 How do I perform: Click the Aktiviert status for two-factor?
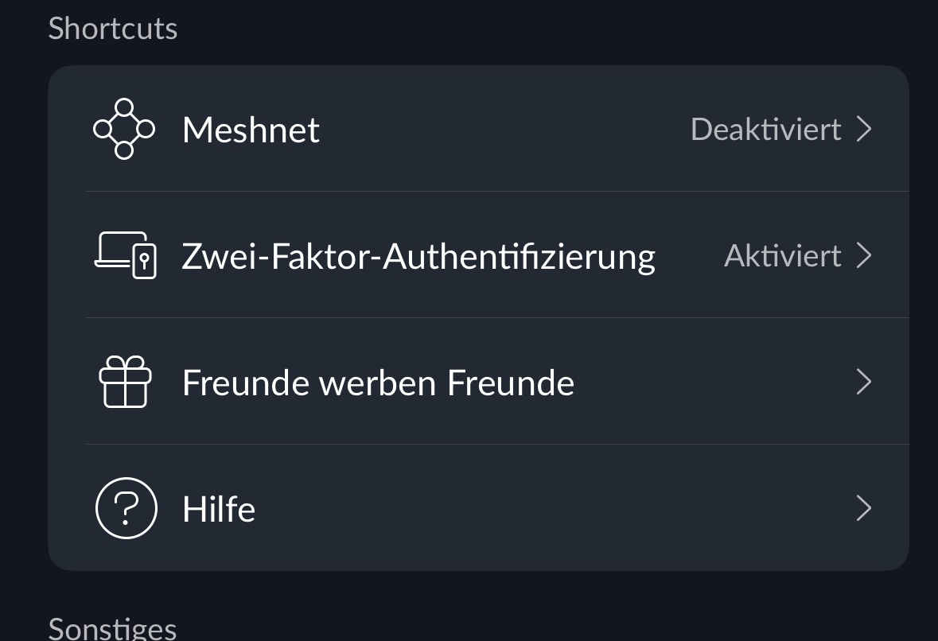coord(782,255)
